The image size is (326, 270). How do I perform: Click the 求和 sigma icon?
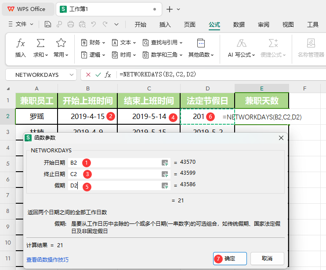pyautogui.click(x=40, y=43)
